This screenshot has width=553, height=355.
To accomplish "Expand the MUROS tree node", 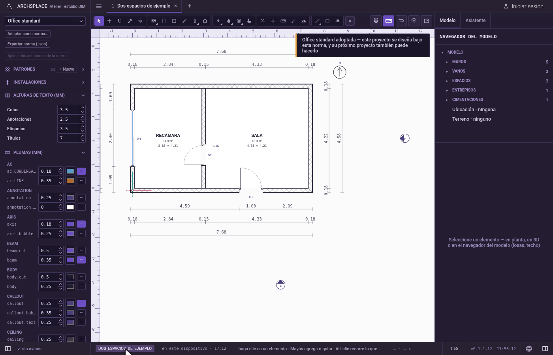I will point(447,62).
